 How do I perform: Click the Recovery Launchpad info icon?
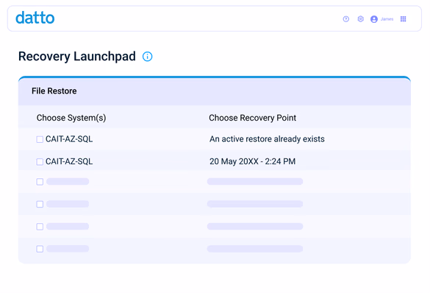[147, 57]
